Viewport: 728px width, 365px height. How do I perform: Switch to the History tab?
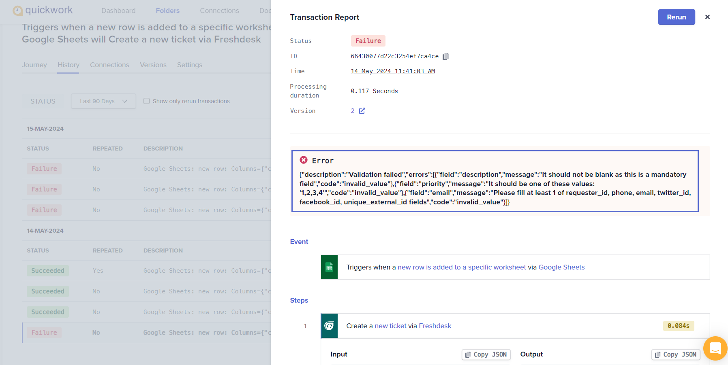click(x=68, y=65)
